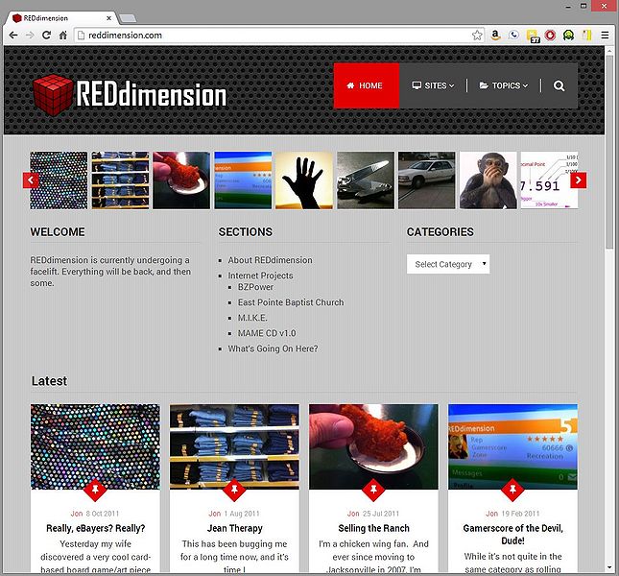Open the Jean Therapy post title
The width and height of the screenshot is (619, 576).
(235, 528)
